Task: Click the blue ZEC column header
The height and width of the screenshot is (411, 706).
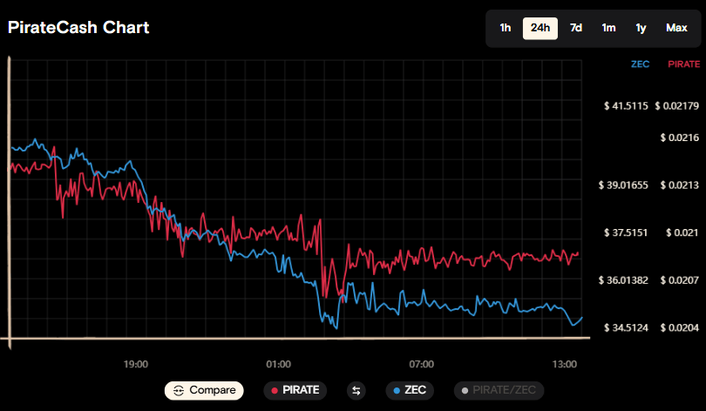Action: pyautogui.click(x=642, y=64)
